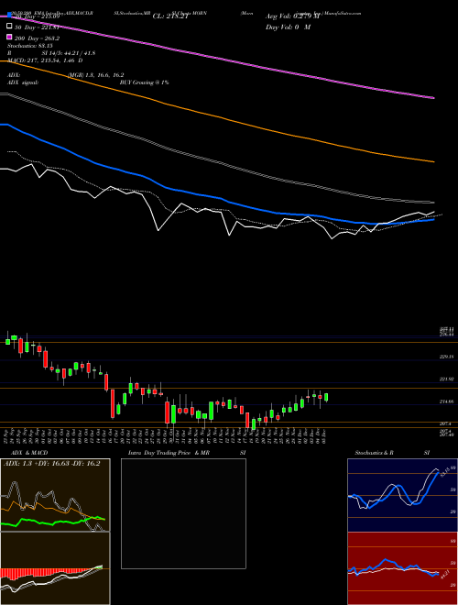Viewport: 458px width, 605px height.
Task: Click the BUY Growing @ 1% signal text
Action: (x=144, y=82)
